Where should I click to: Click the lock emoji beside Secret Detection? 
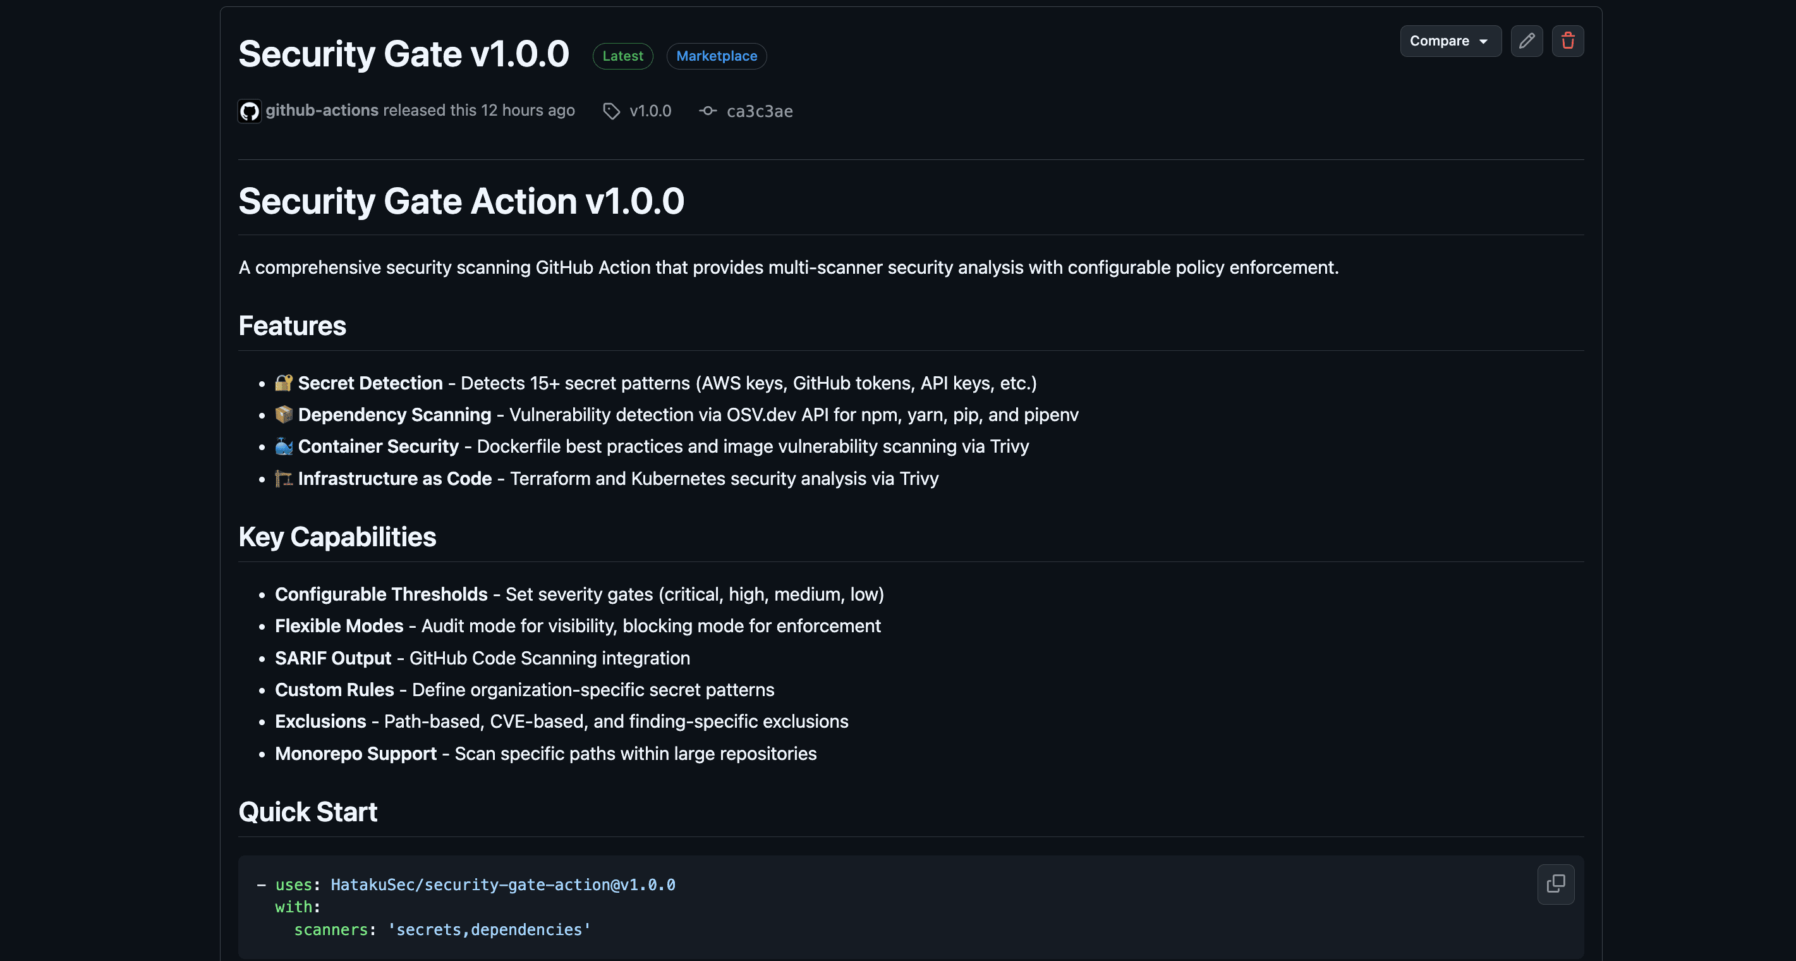[x=283, y=383]
